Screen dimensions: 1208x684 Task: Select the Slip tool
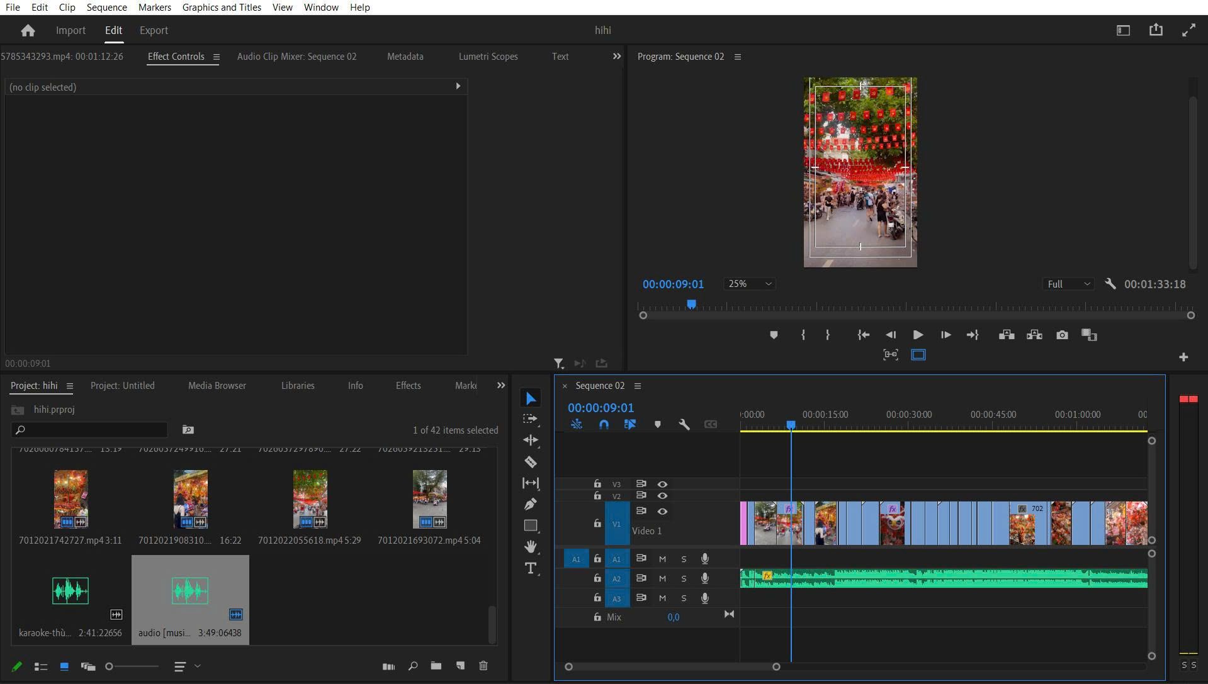(x=531, y=483)
